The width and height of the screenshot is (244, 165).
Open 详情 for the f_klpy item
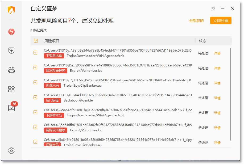(217, 143)
